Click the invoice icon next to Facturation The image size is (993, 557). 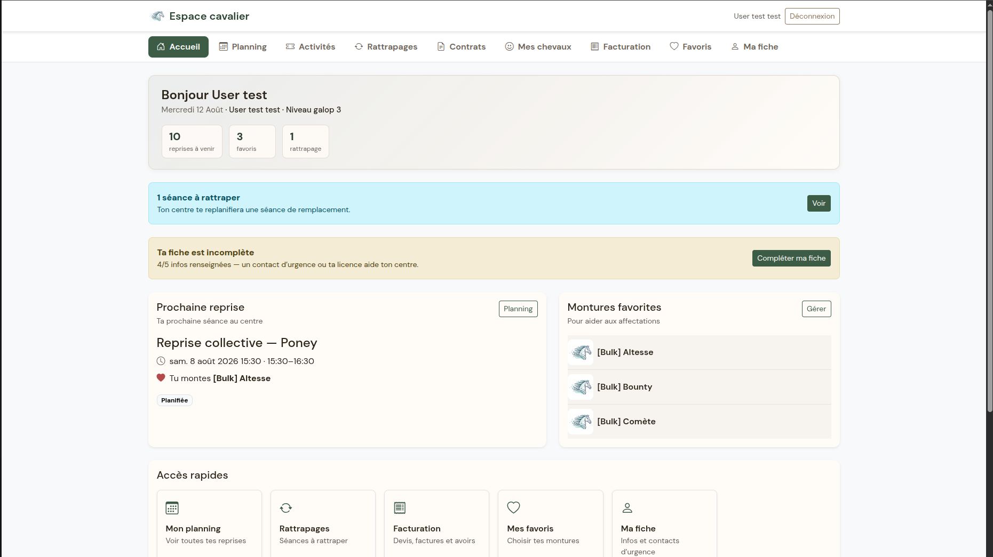coord(594,47)
